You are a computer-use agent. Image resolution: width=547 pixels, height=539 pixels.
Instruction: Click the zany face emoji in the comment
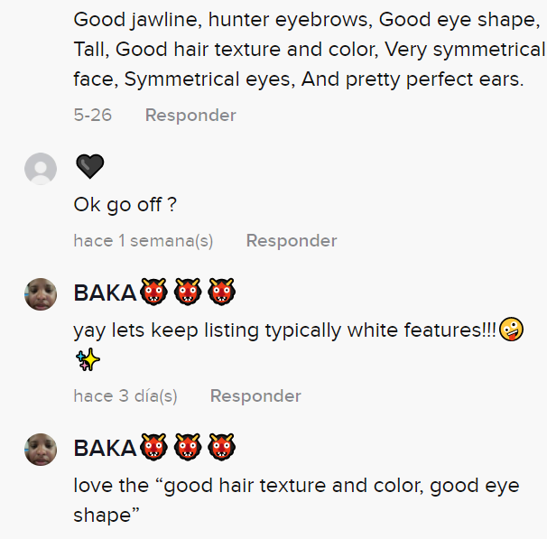tap(512, 329)
